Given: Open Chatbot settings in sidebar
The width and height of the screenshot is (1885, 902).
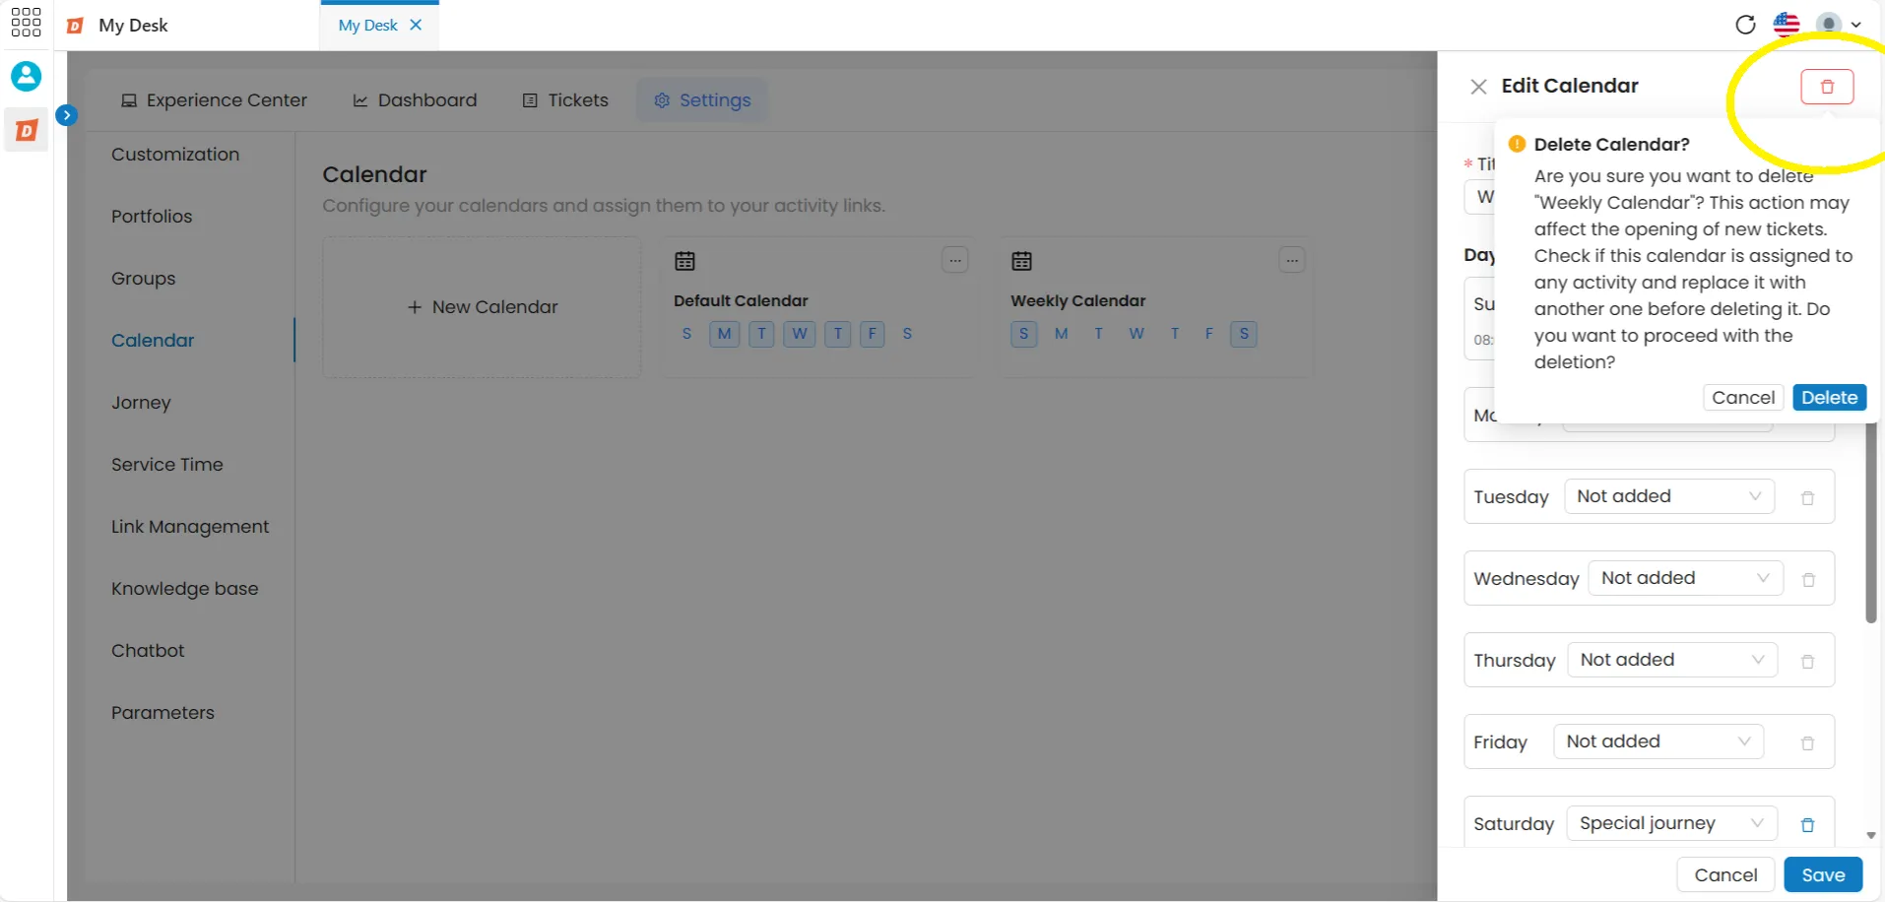Looking at the screenshot, I should [x=148, y=651].
